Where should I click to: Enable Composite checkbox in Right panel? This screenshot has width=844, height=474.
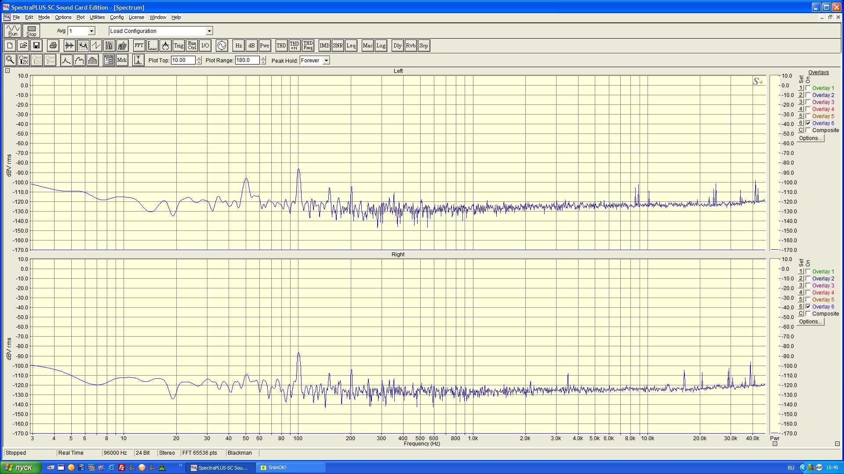[x=808, y=314]
